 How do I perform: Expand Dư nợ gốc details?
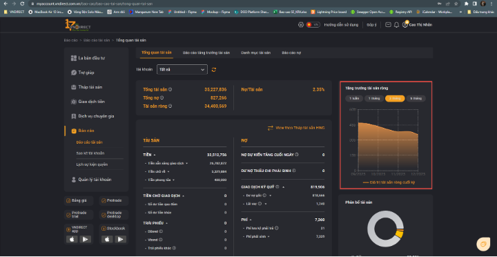[271, 196]
